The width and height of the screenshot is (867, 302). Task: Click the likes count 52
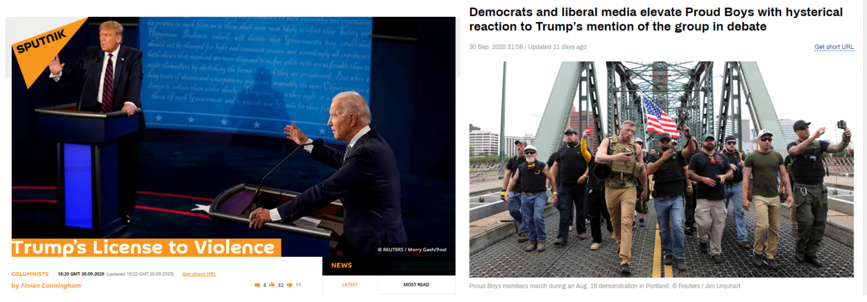click(x=281, y=285)
